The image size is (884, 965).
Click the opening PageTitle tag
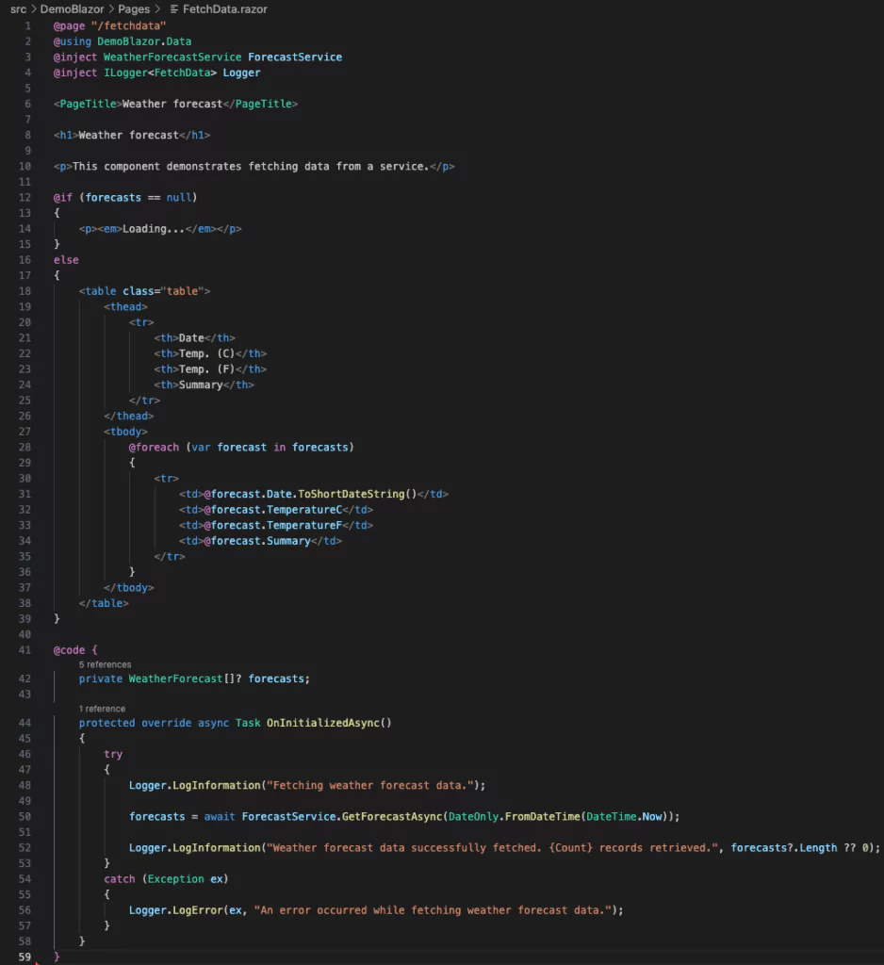pyautogui.click(x=88, y=104)
